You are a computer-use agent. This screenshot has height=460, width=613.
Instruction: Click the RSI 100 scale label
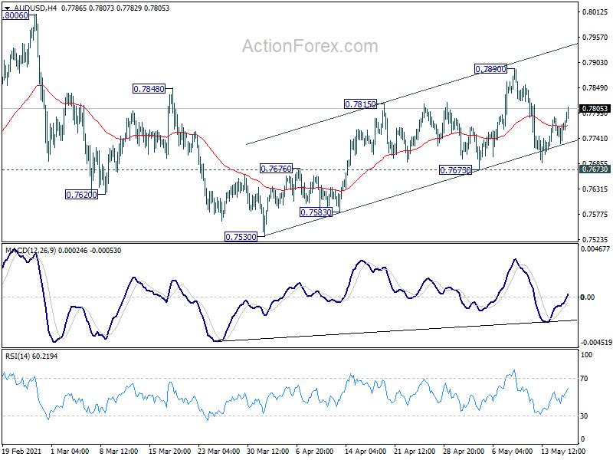point(586,355)
